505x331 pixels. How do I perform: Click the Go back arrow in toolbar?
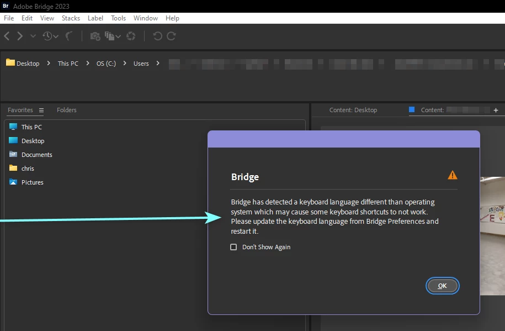(7, 36)
